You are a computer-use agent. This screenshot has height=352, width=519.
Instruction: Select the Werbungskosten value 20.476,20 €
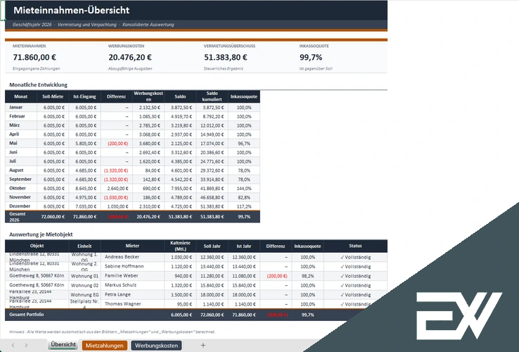[130, 57]
